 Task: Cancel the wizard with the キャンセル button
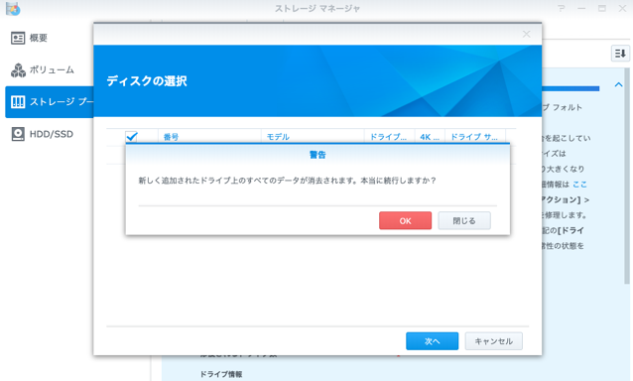click(x=493, y=341)
